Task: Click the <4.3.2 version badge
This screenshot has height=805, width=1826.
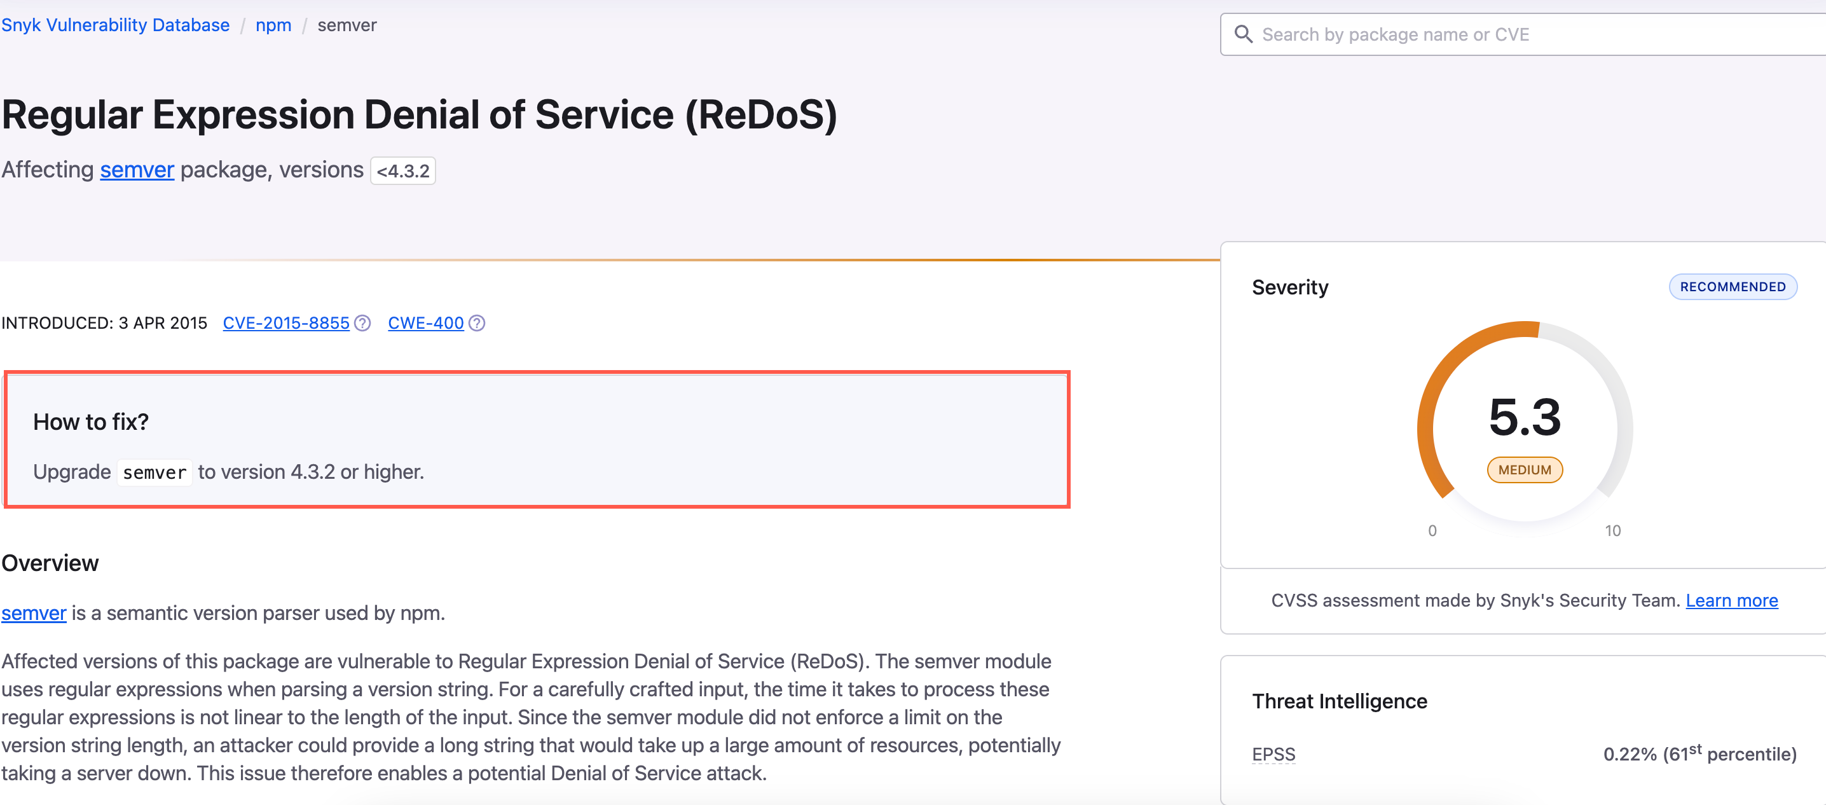Action: coord(402,171)
